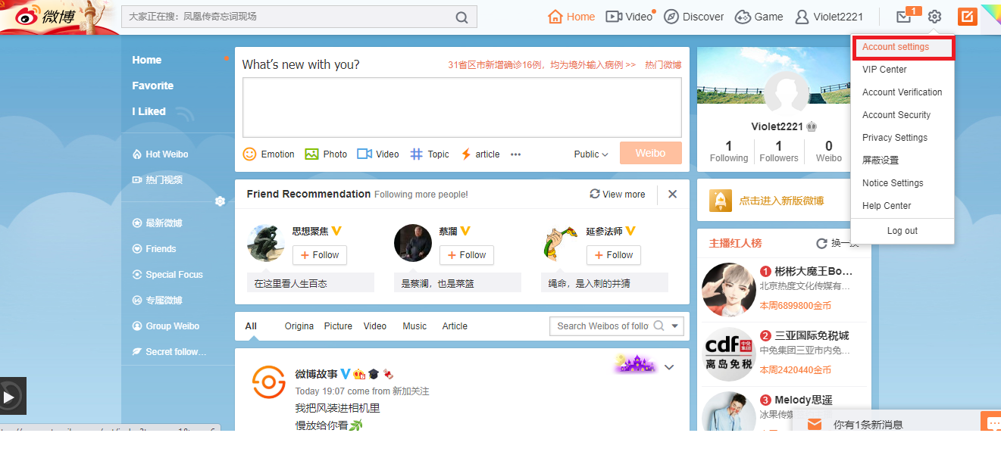Open the messages envelope icon
The image size is (1001, 458).
pyautogui.click(x=903, y=17)
